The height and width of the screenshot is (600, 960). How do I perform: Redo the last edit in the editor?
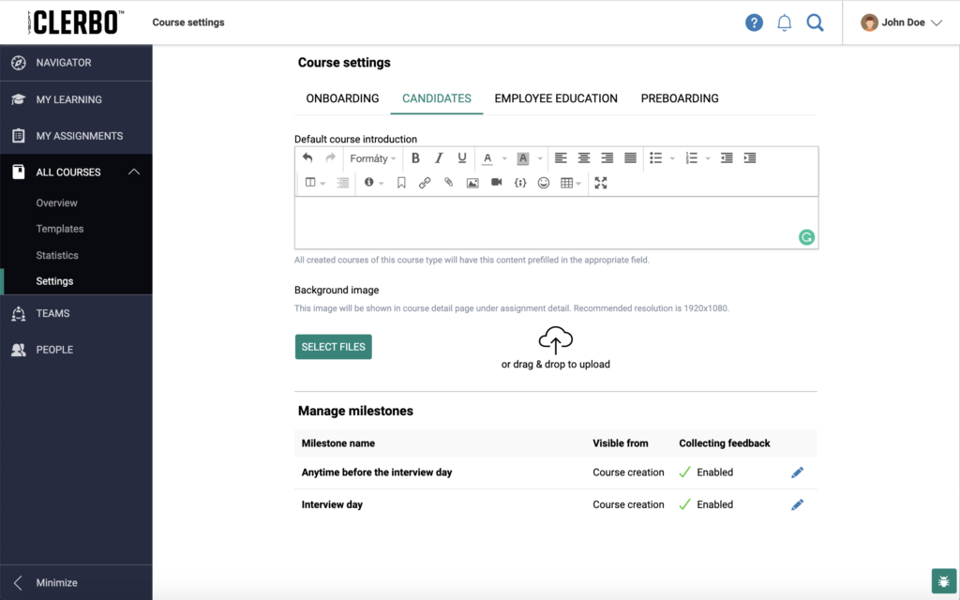tap(331, 157)
